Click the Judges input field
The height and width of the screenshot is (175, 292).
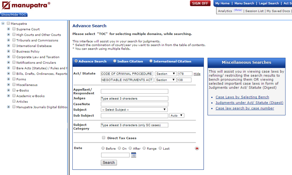(134, 99)
